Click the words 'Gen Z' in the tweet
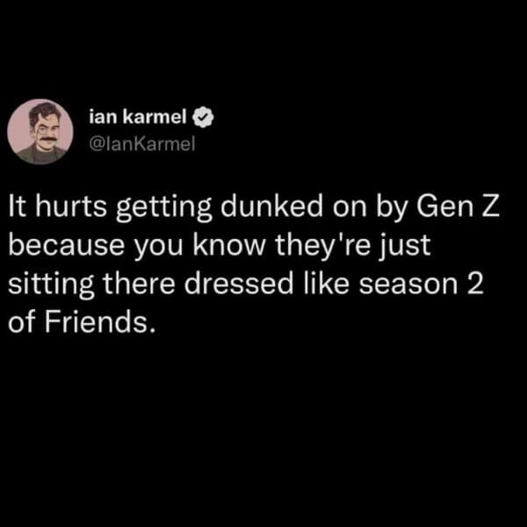This screenshot has width=527, height=527. click(458, 206)
